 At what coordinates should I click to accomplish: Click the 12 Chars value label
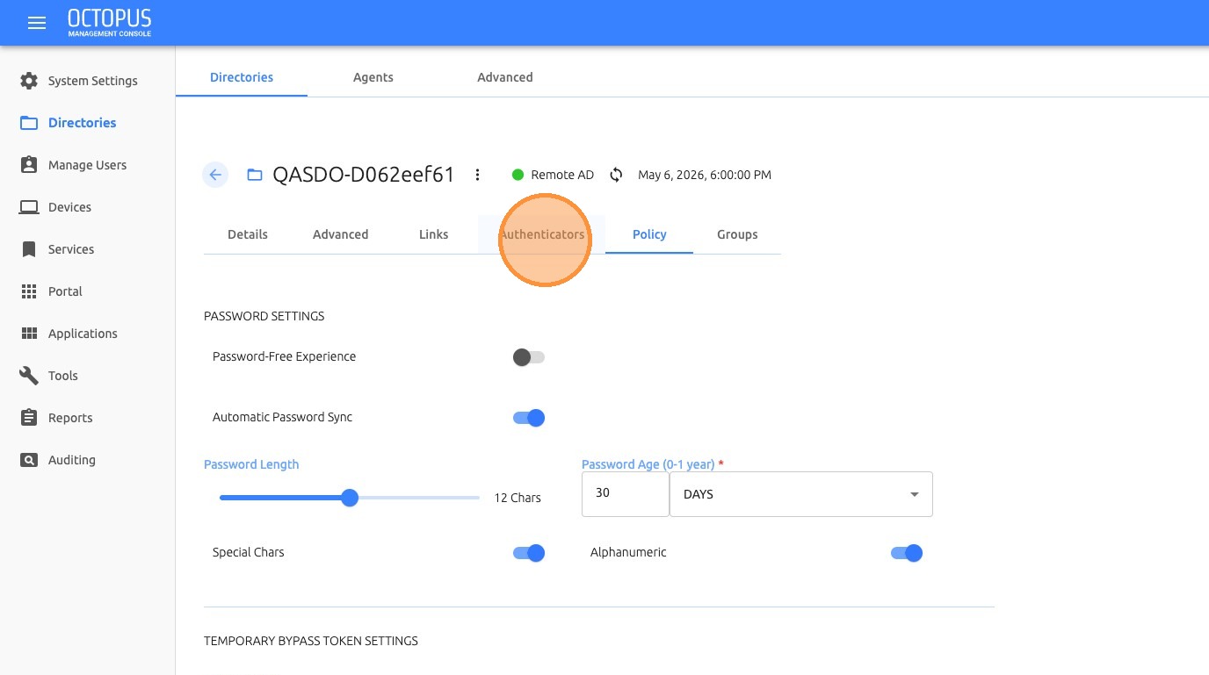click(518, 498)
